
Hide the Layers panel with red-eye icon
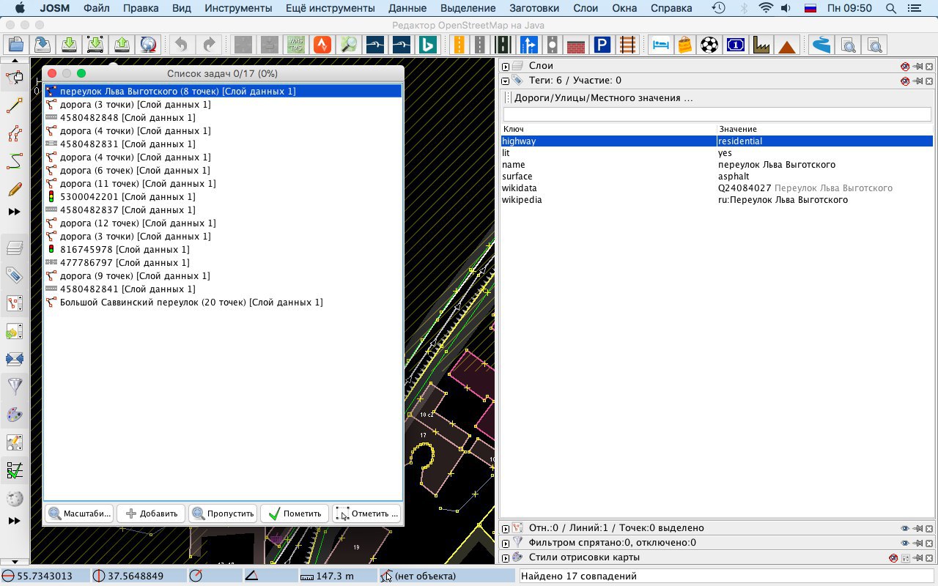[905, 66]
